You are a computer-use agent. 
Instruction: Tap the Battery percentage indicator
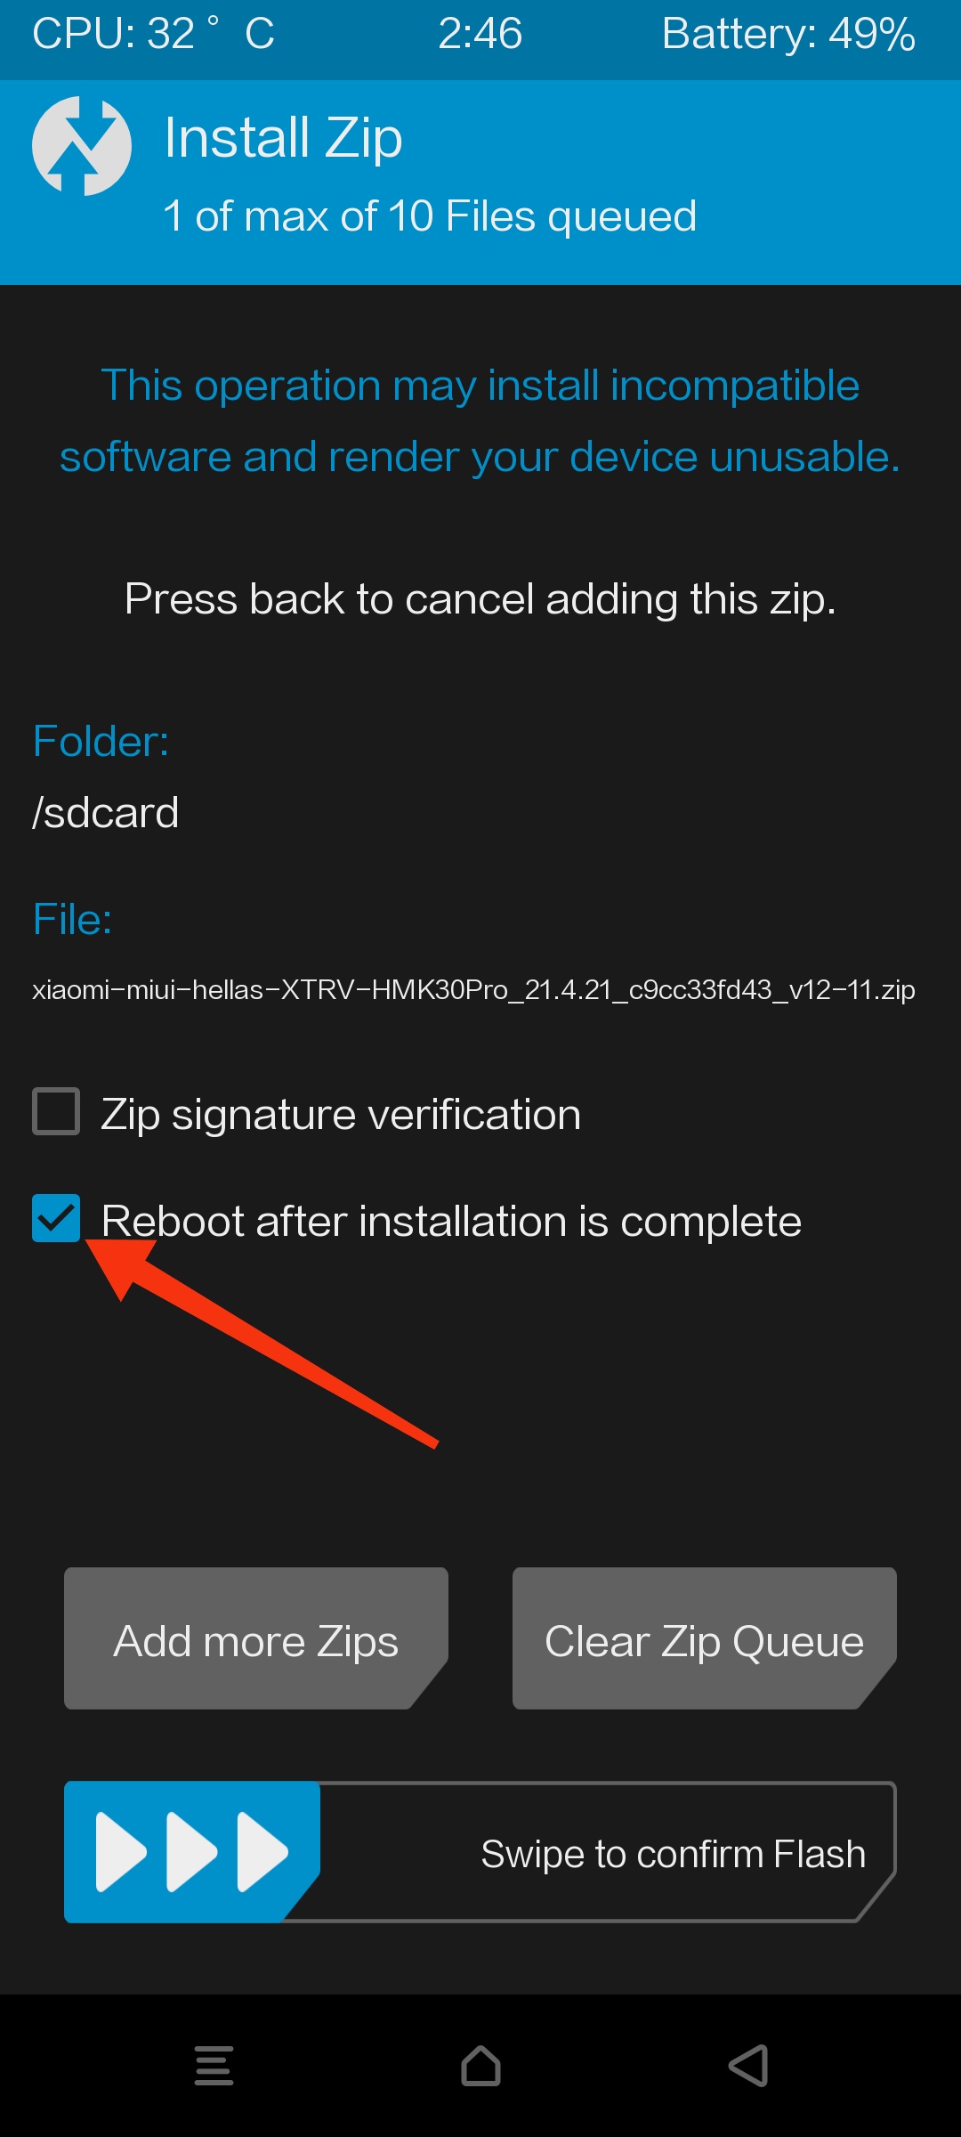(x=788, y=35)
